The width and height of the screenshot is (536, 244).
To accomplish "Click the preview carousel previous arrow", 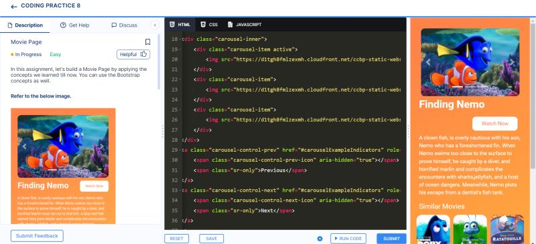I will pos(428,62).
